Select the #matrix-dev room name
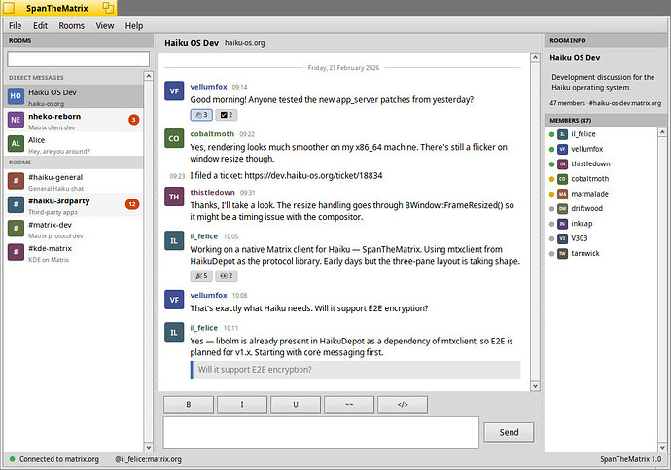671x470 pixels. pyautogui.click(x=50, y=225)
